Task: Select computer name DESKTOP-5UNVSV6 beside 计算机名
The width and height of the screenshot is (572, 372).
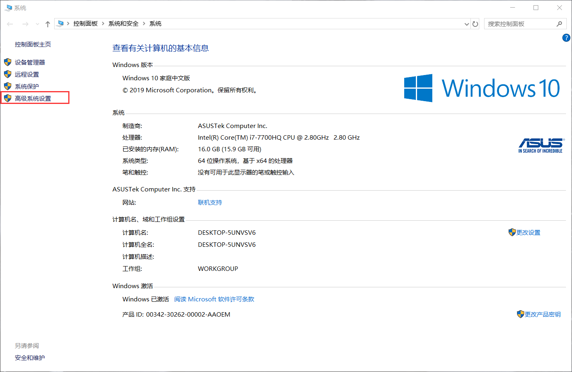Action: tap(227, 233)
